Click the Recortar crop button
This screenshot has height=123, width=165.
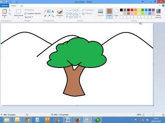pos(30,10)
